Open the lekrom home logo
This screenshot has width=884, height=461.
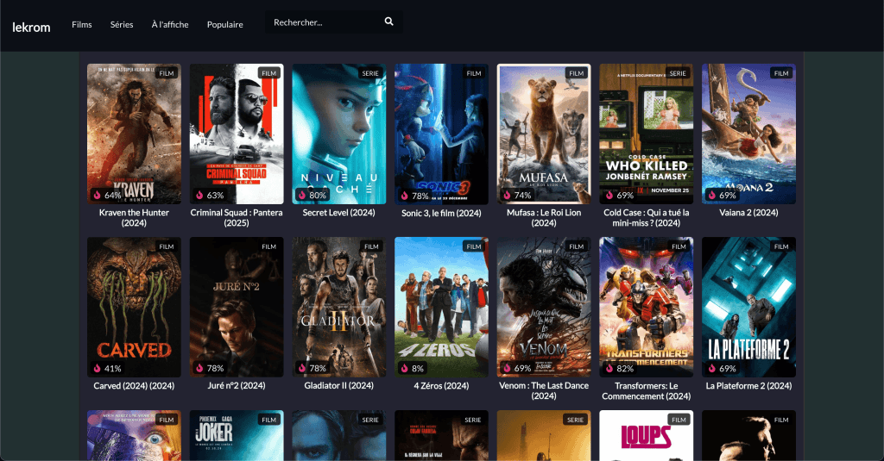pos(32,27)
